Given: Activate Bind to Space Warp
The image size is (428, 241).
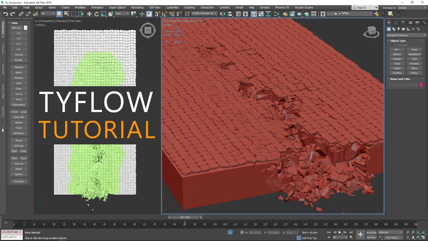Looking at the screenshot, I should [35, 14].
